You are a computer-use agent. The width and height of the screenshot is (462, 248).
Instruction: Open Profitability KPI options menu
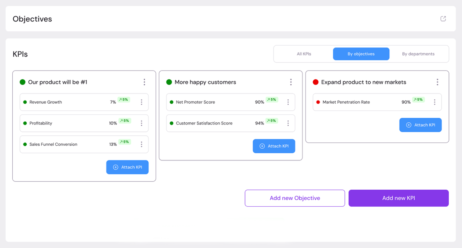click(x=141, y=123)
